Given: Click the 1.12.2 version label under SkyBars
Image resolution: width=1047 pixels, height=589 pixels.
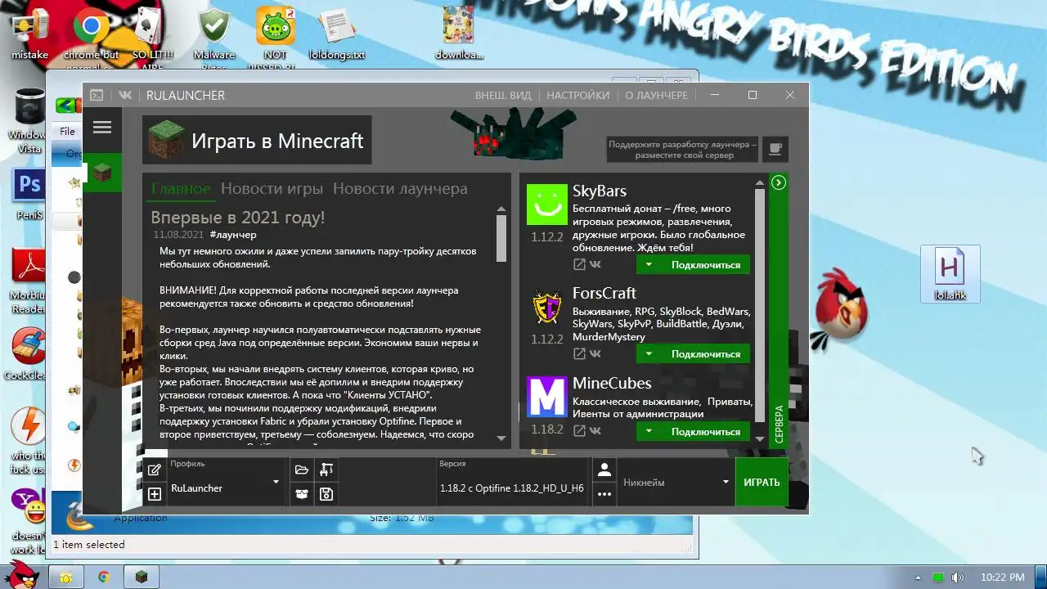Looking at the screenshot, I should coord(547,237).
